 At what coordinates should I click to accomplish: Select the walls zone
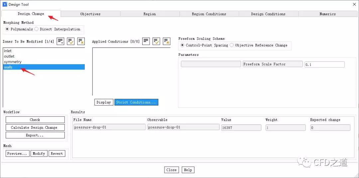coord(44,67)
